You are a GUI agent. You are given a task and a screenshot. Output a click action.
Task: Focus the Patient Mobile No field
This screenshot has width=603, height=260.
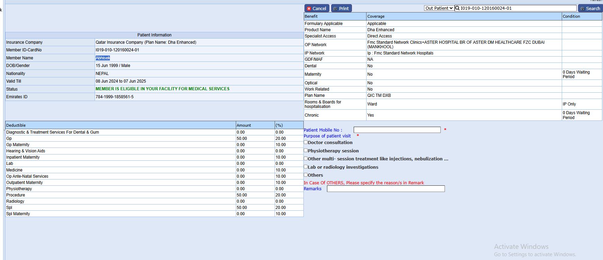click(x=397, y=130)
